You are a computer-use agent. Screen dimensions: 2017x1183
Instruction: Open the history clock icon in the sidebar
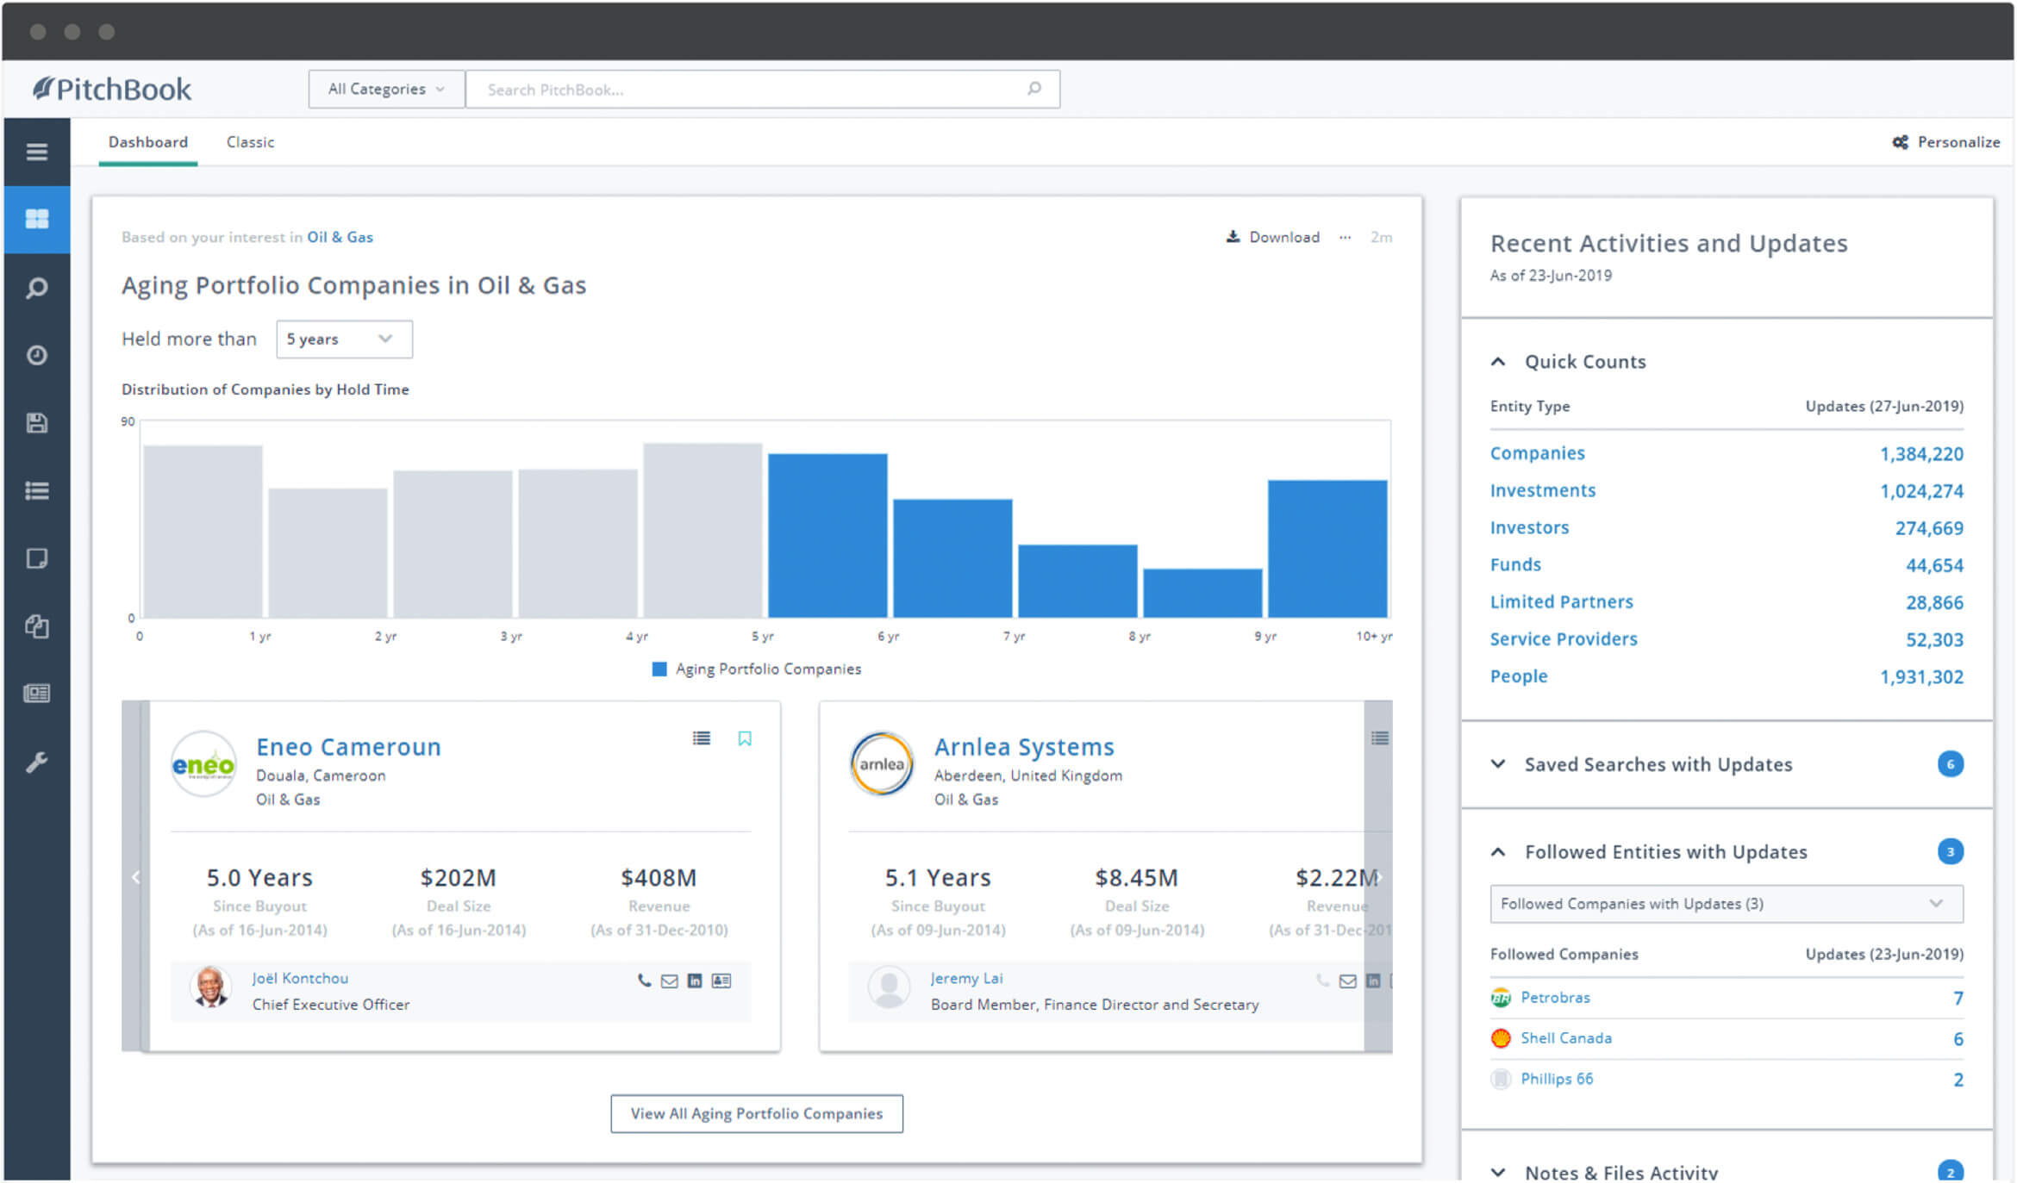pyautogui.click(x=36, y=355)
